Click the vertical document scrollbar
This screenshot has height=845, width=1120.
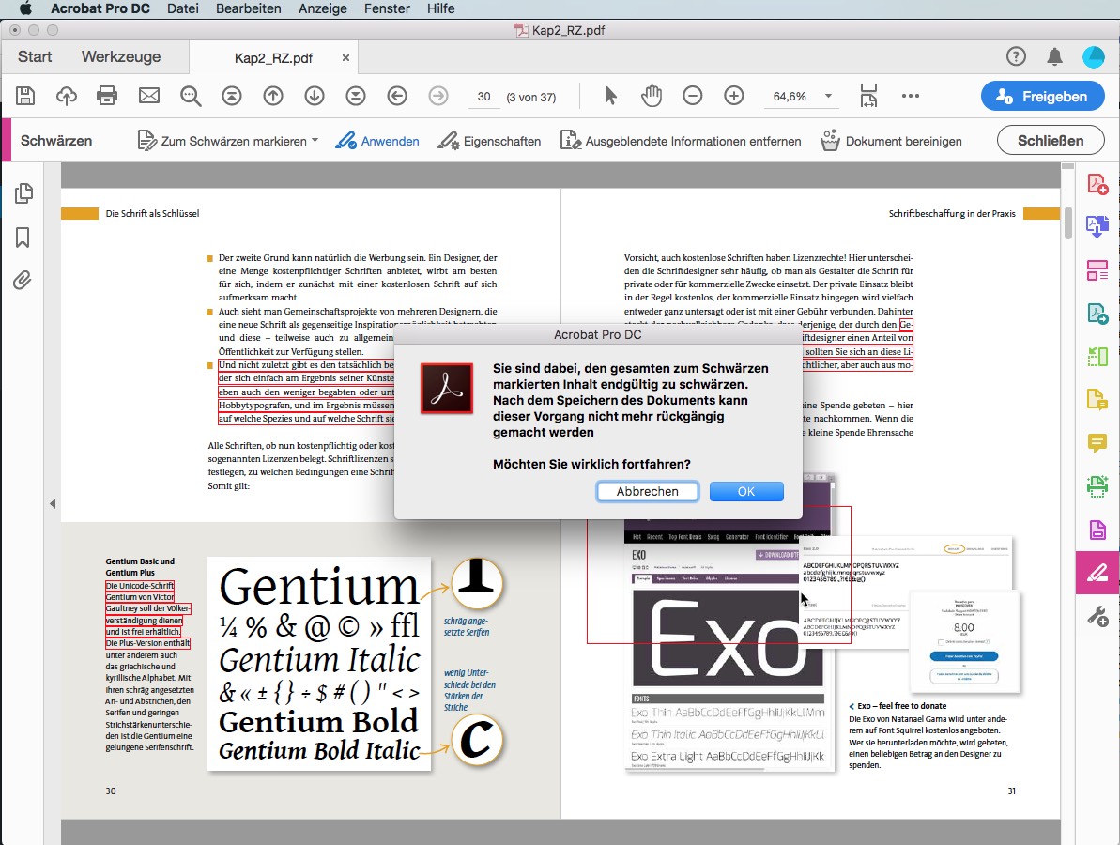click(1068, 223)
